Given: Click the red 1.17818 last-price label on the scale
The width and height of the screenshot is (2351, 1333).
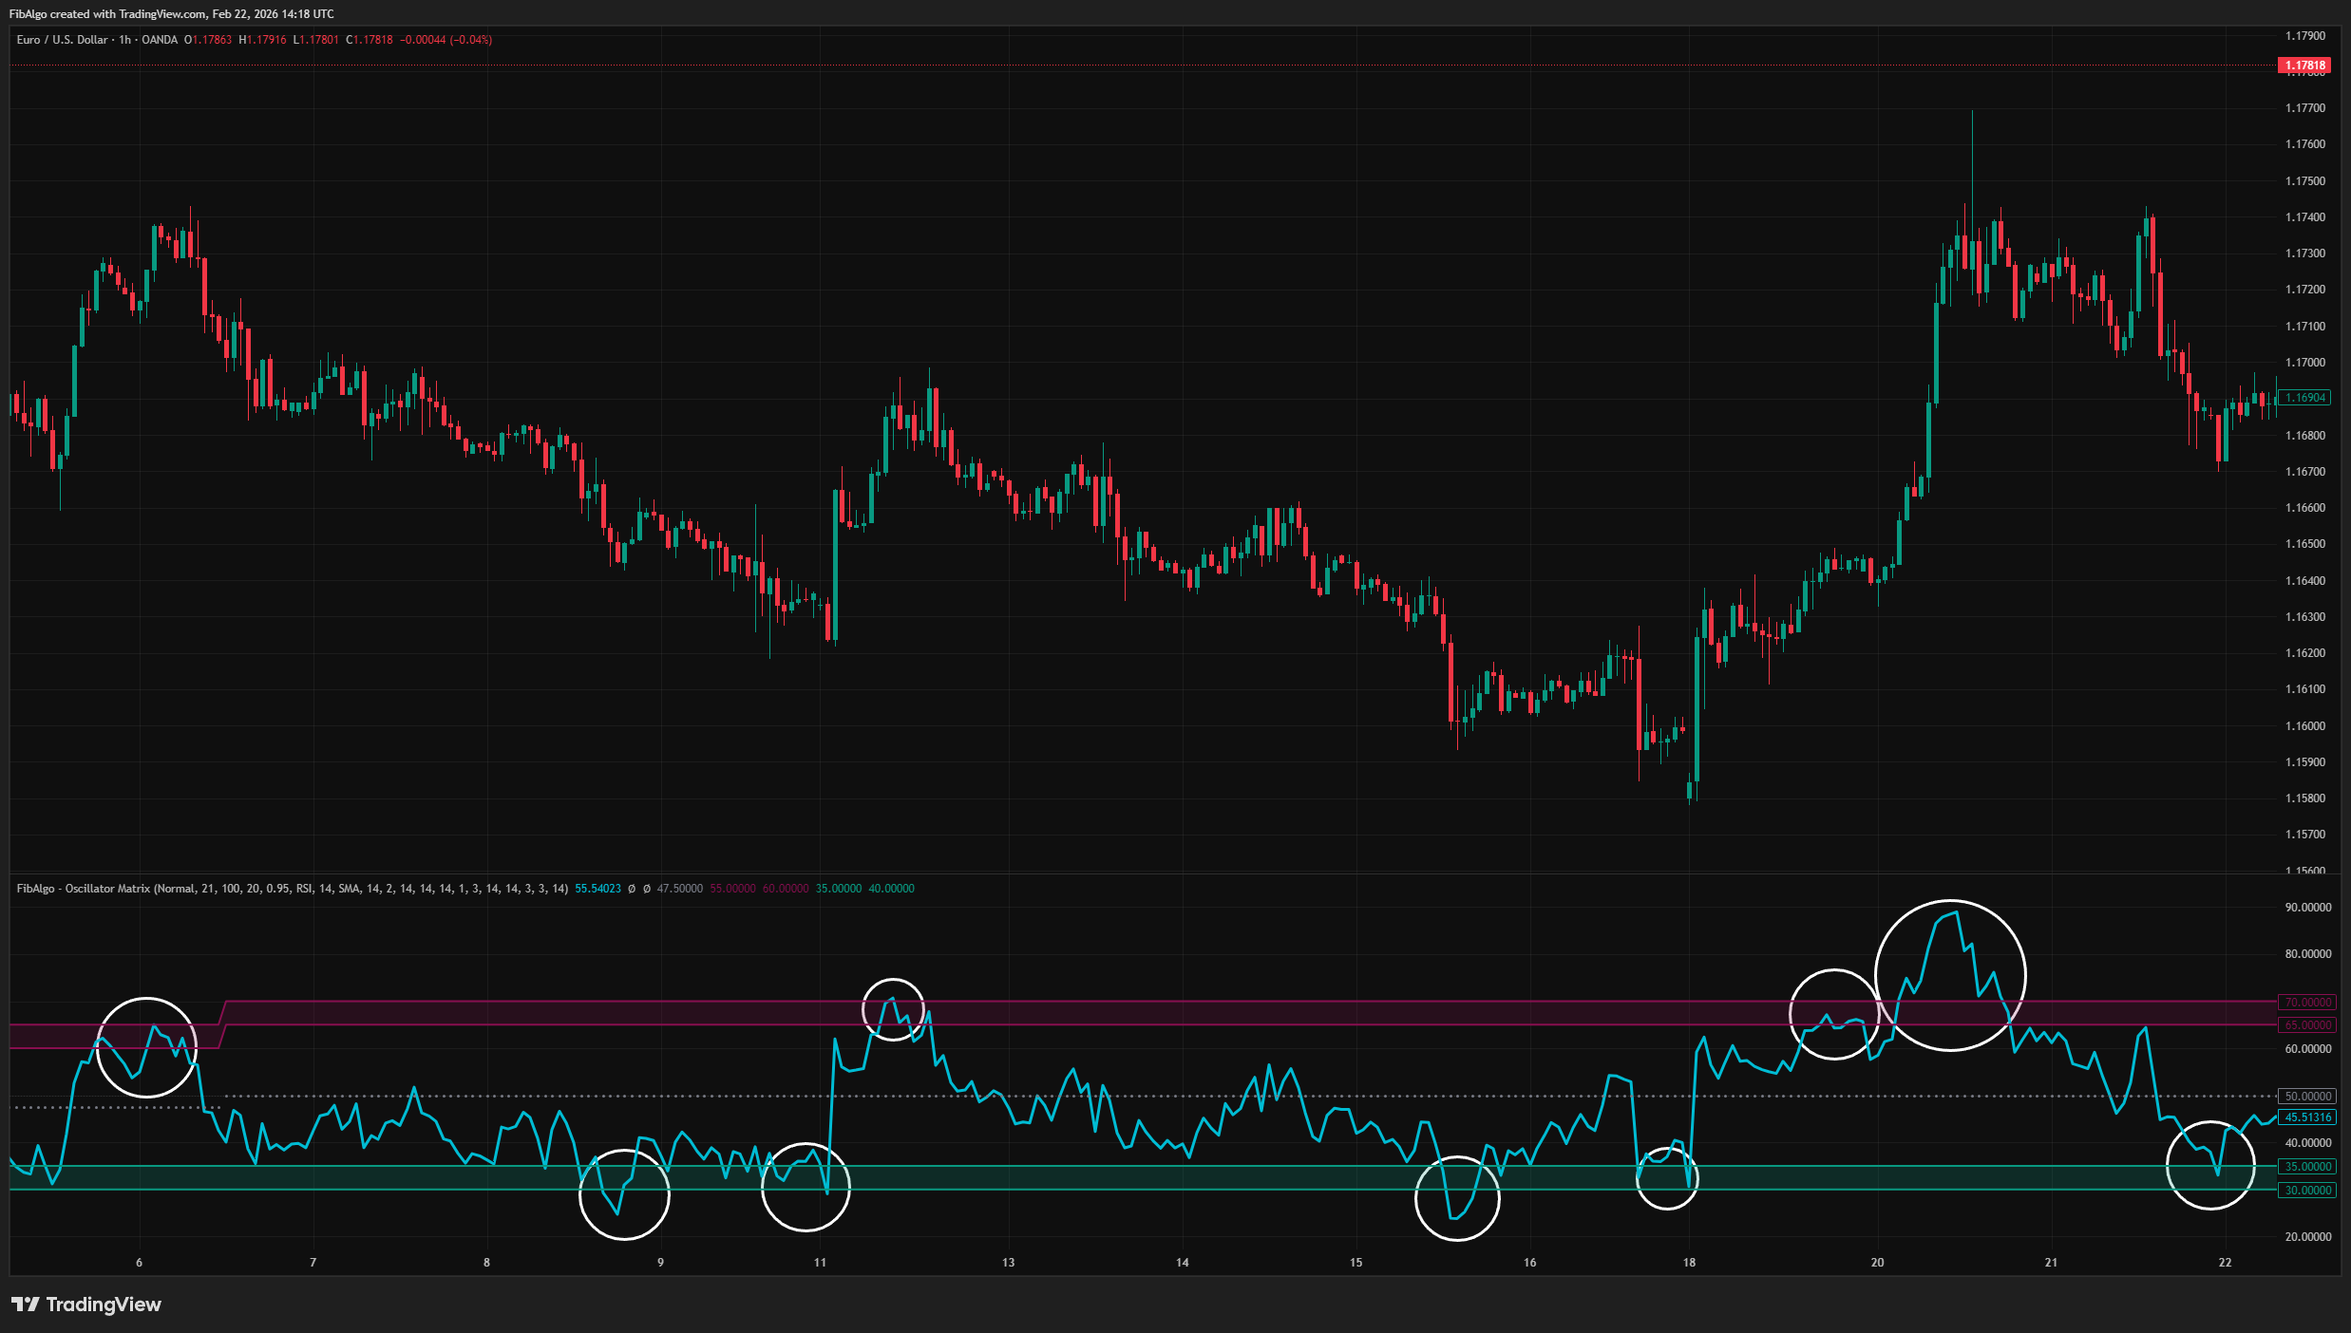Looking at the screenshot, I should pos(2304,65).
